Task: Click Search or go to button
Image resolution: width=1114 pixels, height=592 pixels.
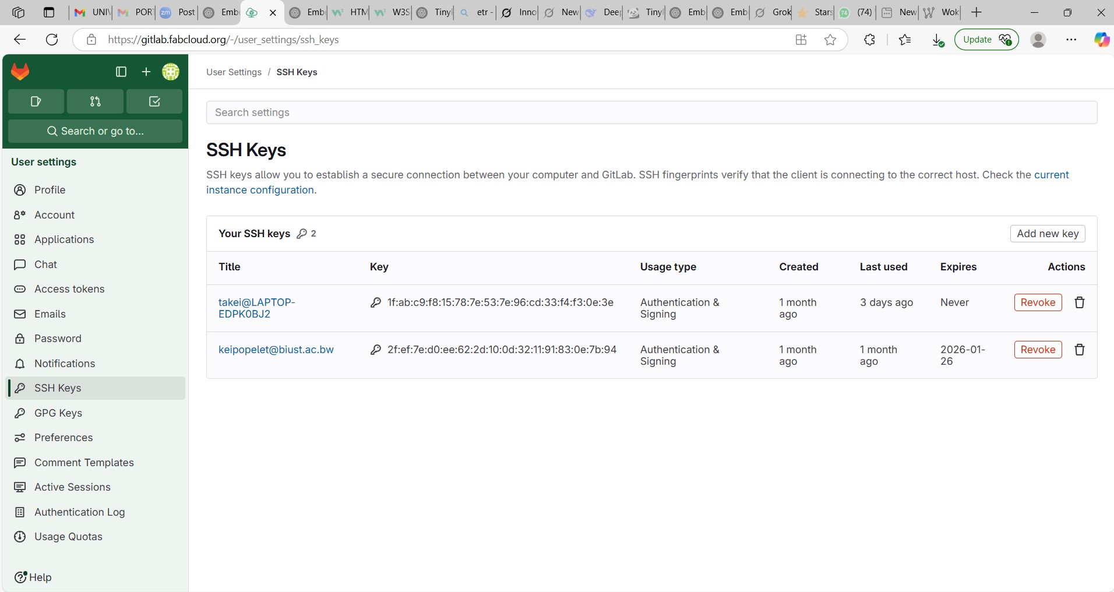Action: click(x=95, y=131)
